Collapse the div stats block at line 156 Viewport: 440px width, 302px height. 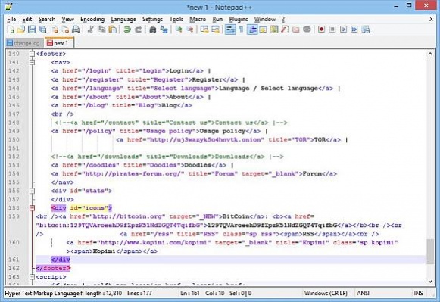(32, 191)
